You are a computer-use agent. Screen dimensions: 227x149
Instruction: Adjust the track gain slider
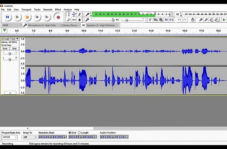tap(10, 54)
